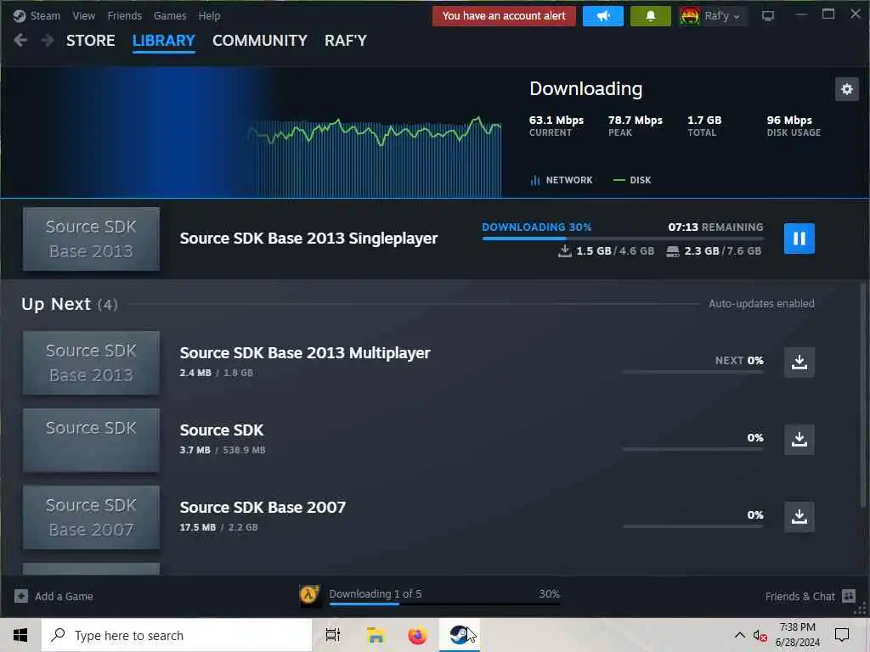
Task: Open Source SDK Base 2013 Singleplayer thumbnail
Action: (x=91, y=239)
